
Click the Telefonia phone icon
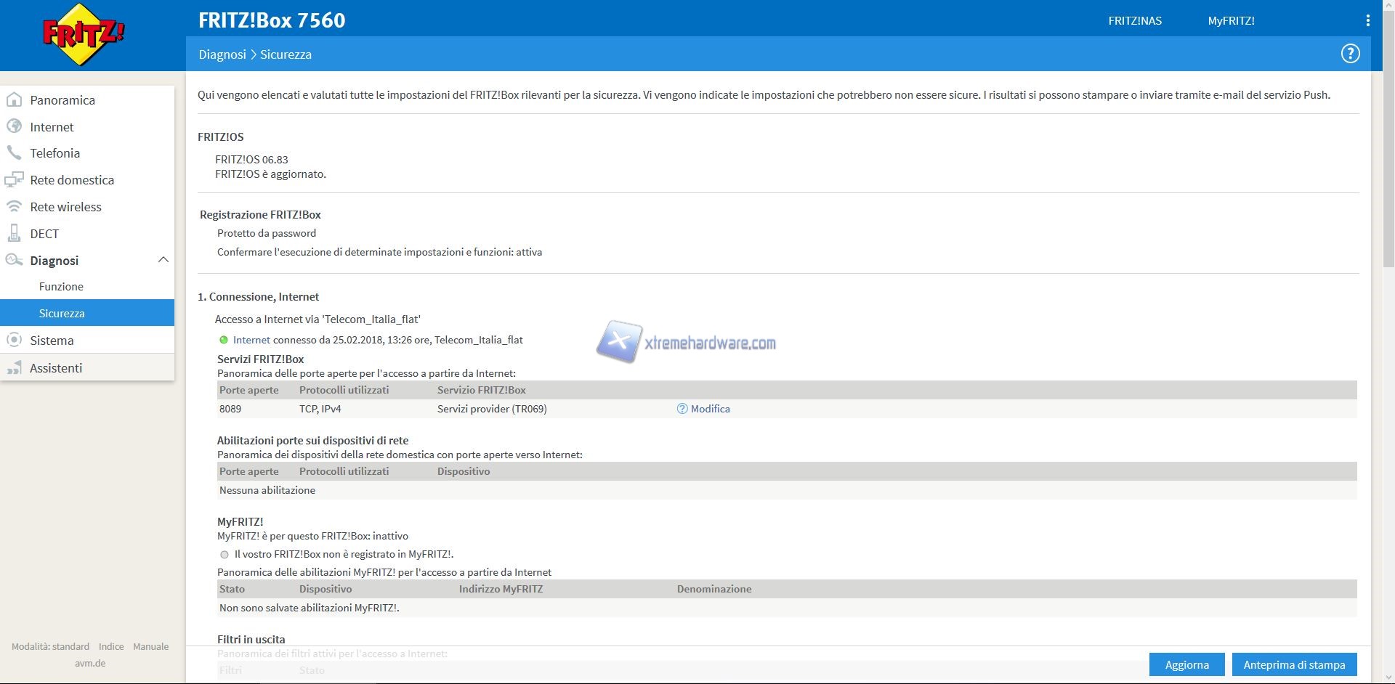(x=14, y=153)
